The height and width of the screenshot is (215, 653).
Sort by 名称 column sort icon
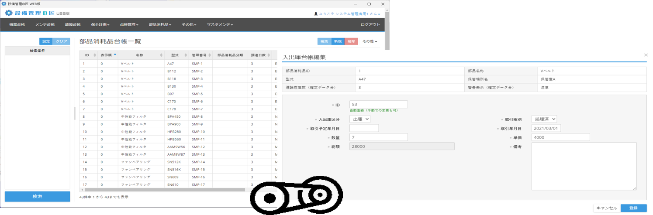tap(161, 55)
